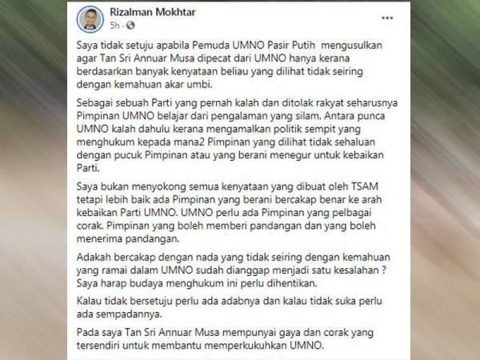Click the word "mana2" in the second paragraph

tap(195, 142)
